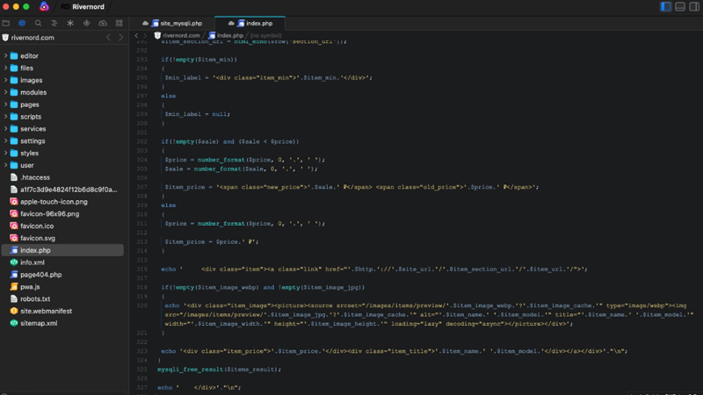Click the Rivernord project title
The image size is (703, 395).
pos(89,7)
